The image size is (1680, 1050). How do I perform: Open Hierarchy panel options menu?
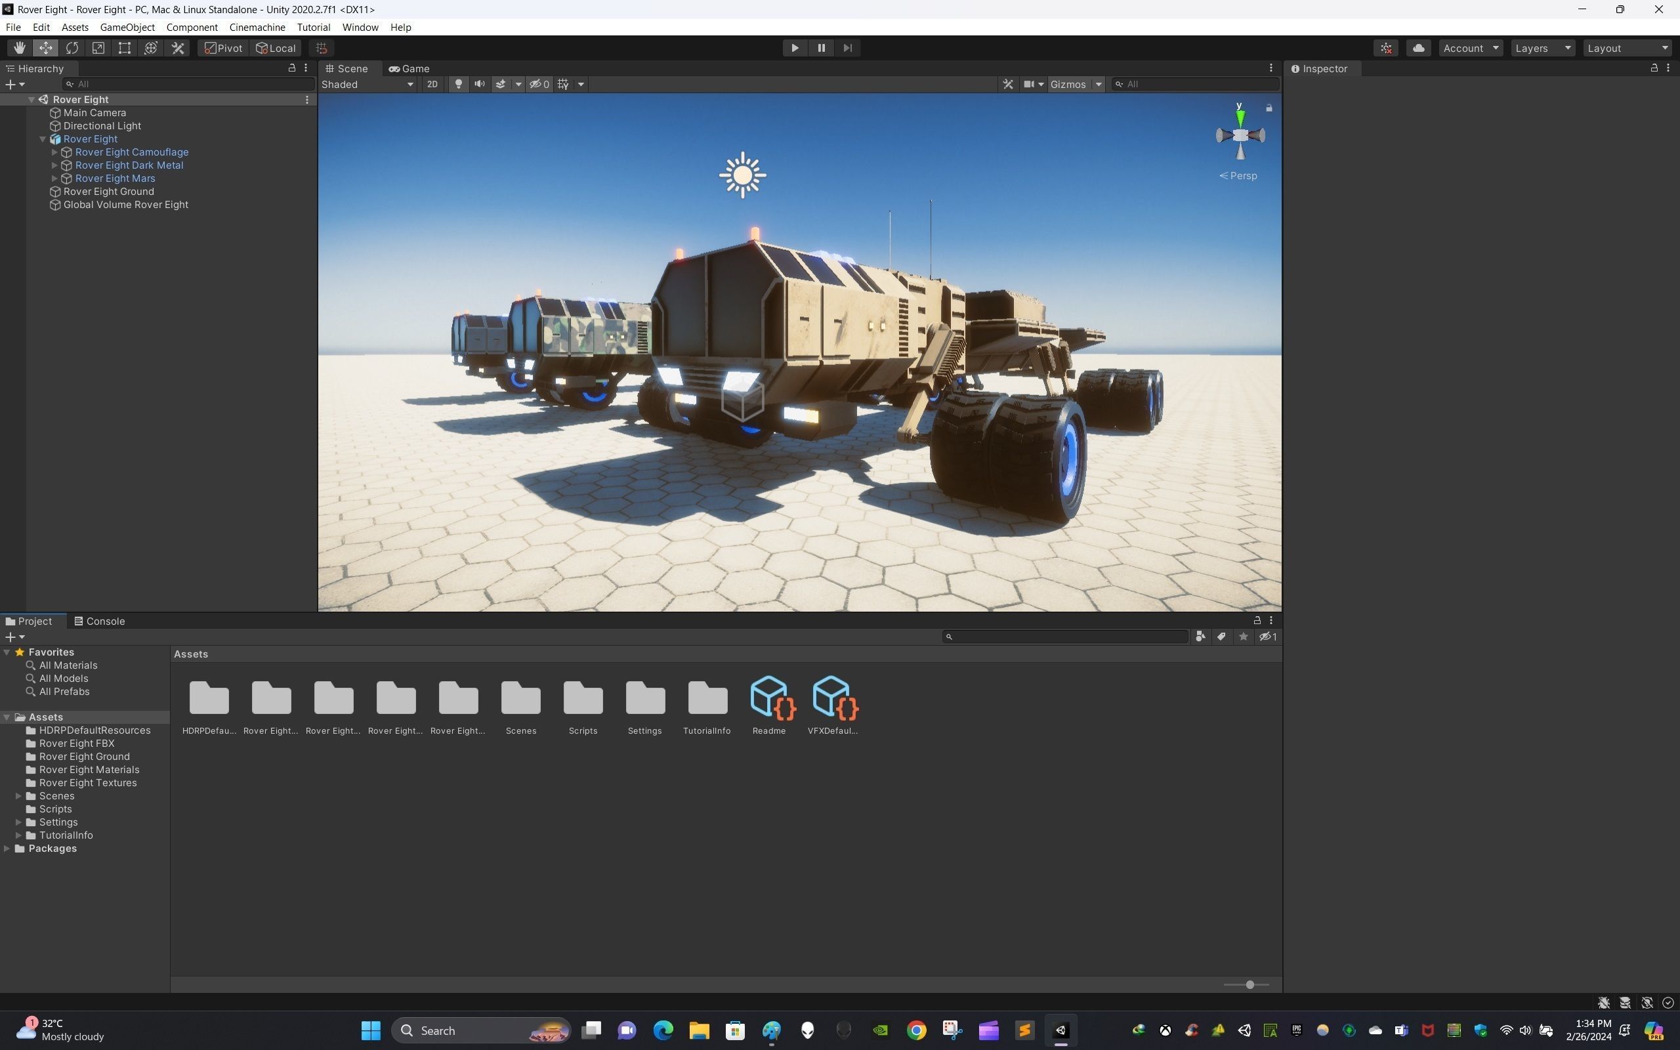click(x=305, y=68)
